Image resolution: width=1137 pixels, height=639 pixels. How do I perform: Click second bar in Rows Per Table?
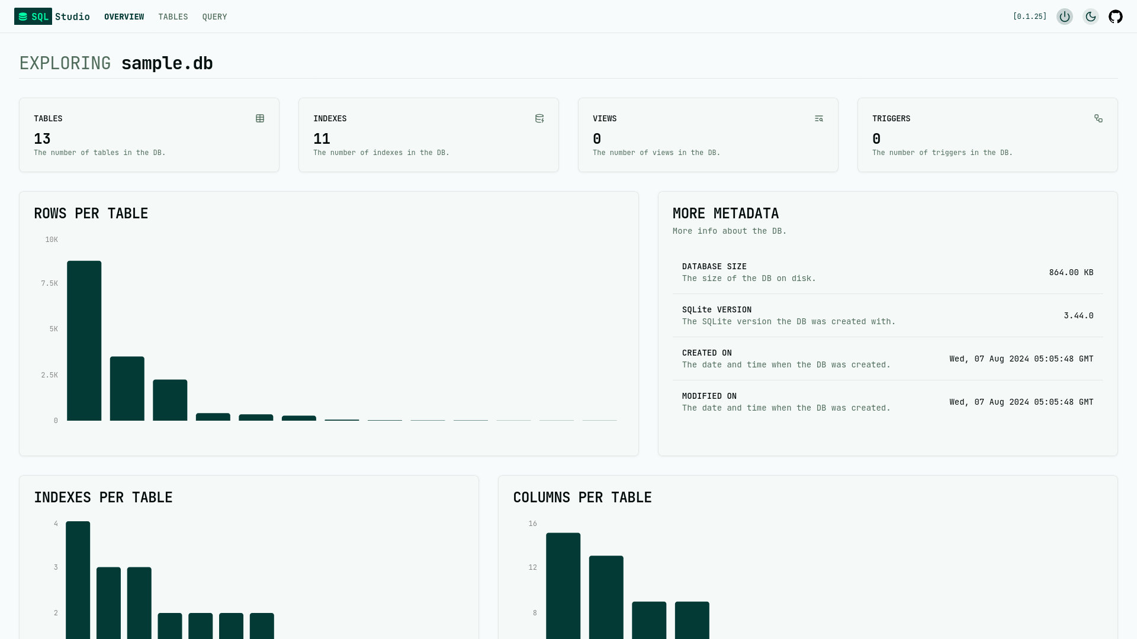(127, 388)
